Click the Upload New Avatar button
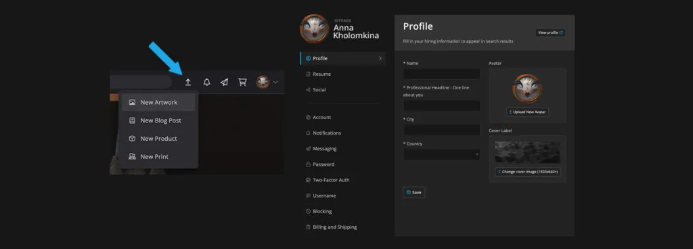This screenshot has height=249, width=693. (527, 112)
